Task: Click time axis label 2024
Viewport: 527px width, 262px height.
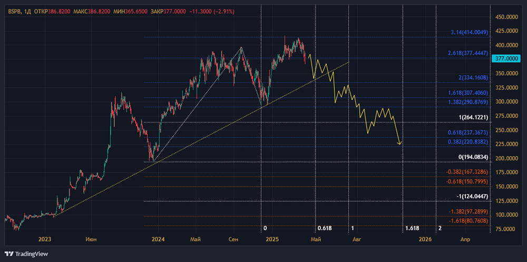Action: pos(158,239)
